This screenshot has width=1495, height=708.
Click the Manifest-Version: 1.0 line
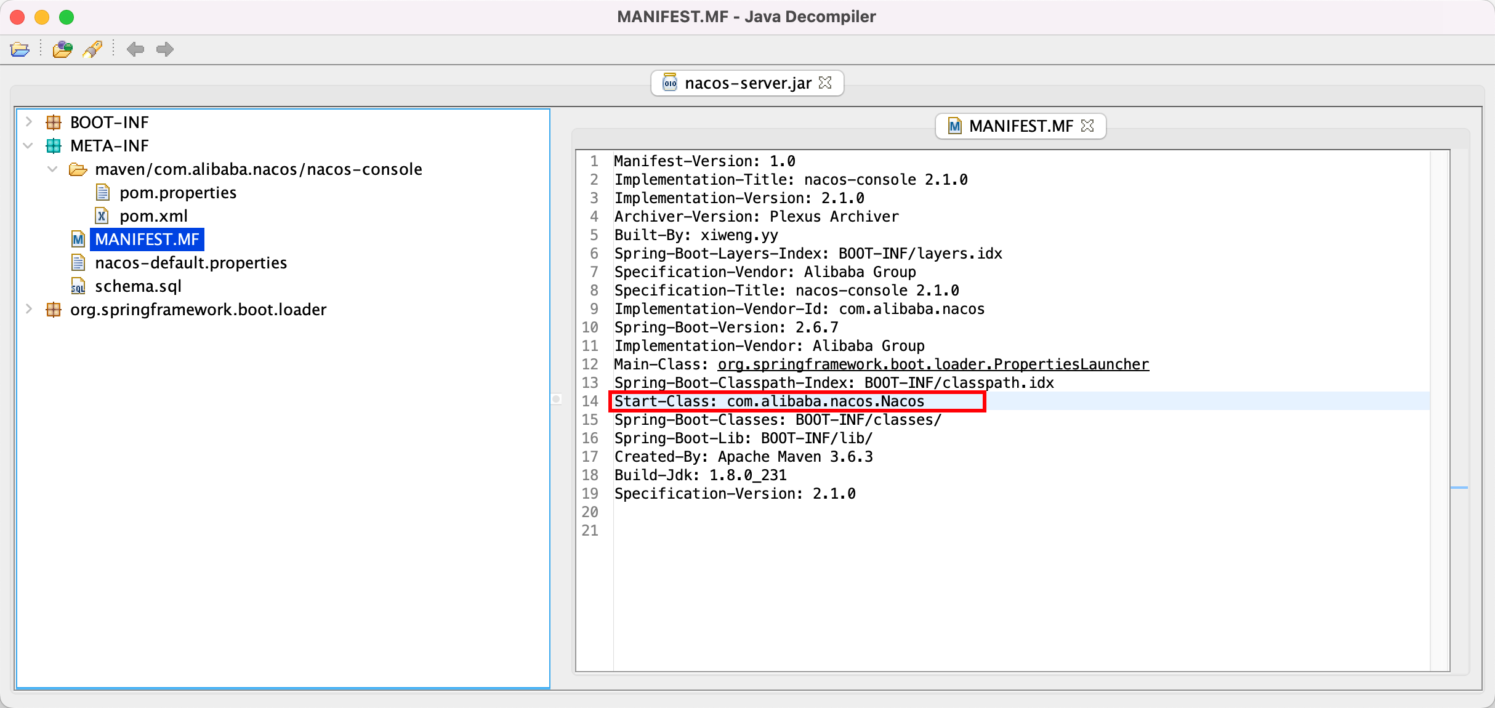(x=704, y=161)
